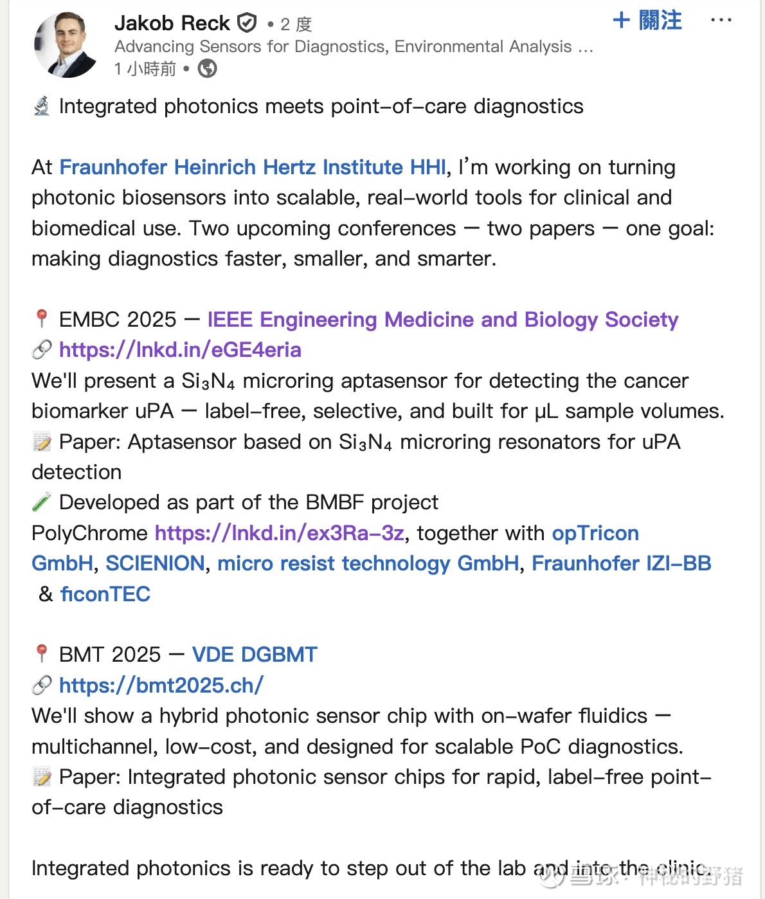The image size is (765, 899).
Task: Visit the SCIENION company page
Action: tap(155, 563)
